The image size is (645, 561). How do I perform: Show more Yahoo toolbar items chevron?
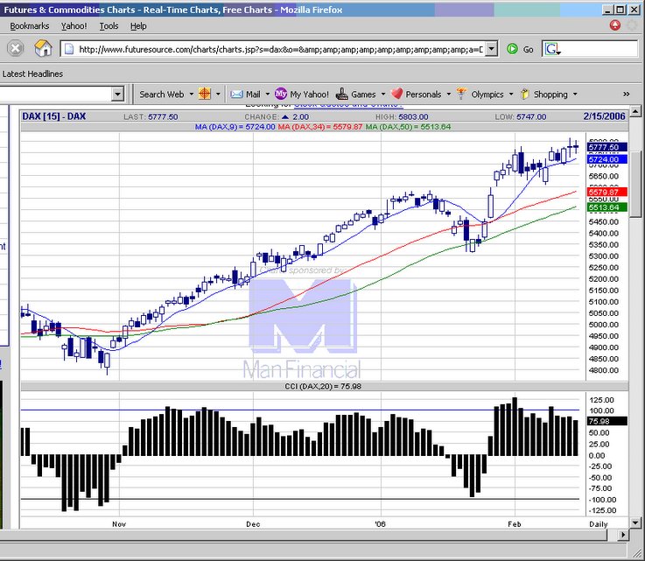[626, 95]
